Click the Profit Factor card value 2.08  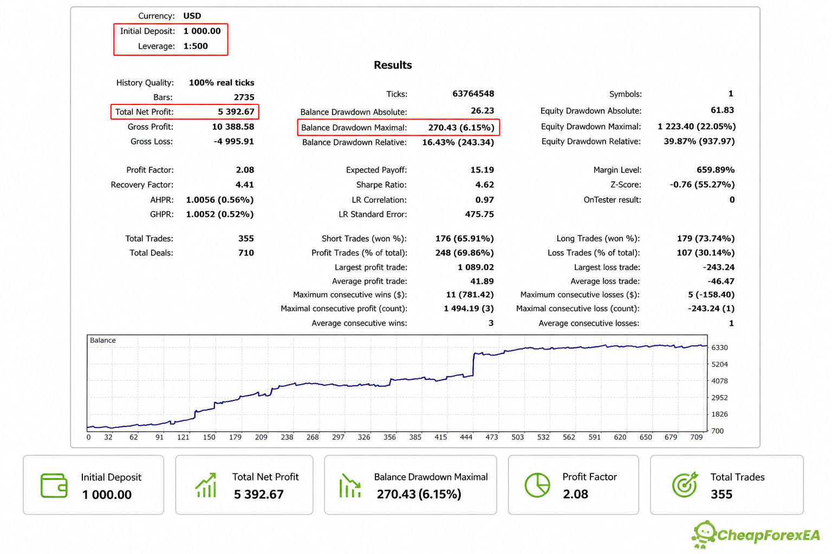(x=575, y=494)
